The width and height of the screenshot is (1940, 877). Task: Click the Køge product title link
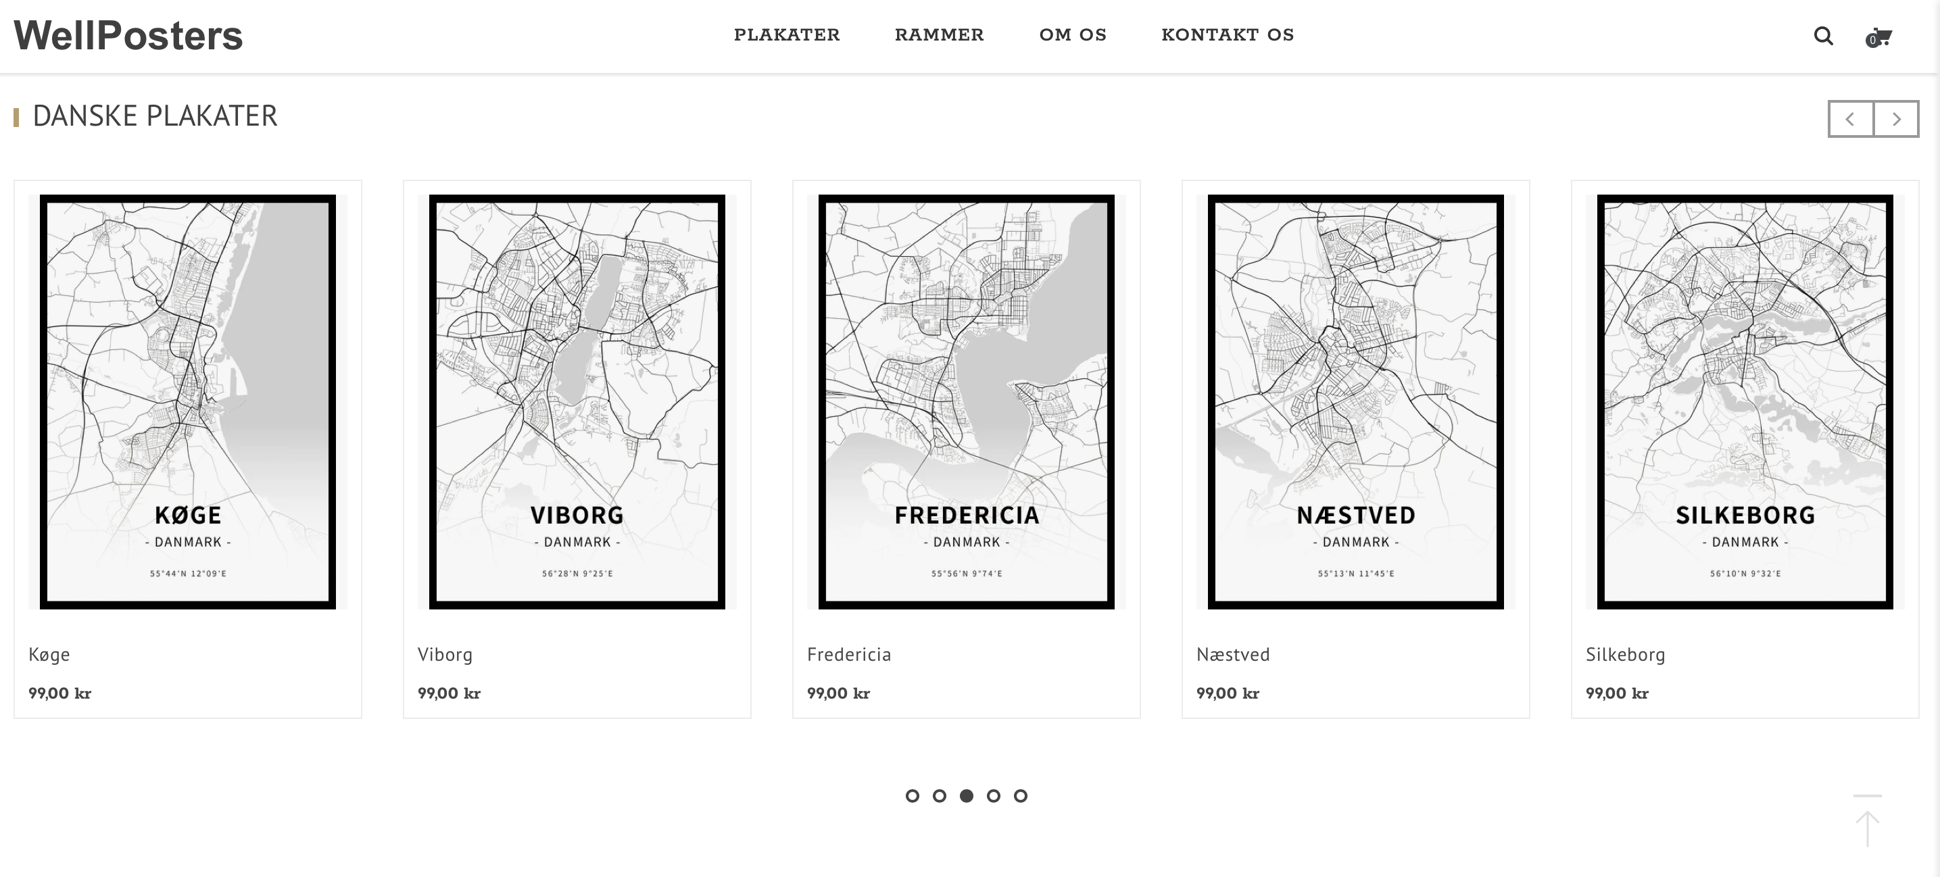point(49,654)
